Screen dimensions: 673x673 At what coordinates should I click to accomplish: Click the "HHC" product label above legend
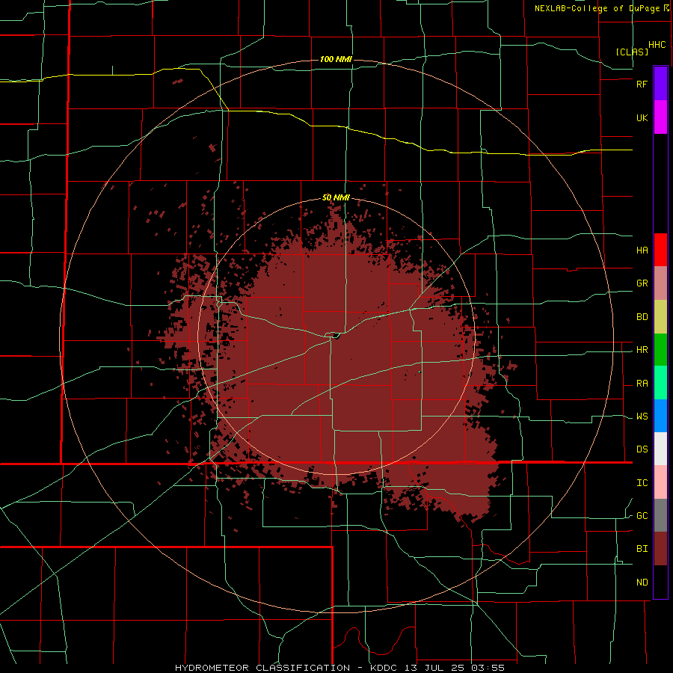pyautogui.click(x=657, y=45)
